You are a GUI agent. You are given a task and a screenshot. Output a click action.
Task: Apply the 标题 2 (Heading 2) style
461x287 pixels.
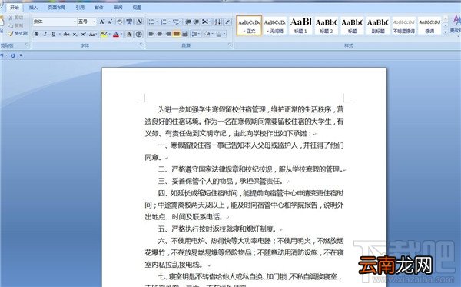coord(326,25)
